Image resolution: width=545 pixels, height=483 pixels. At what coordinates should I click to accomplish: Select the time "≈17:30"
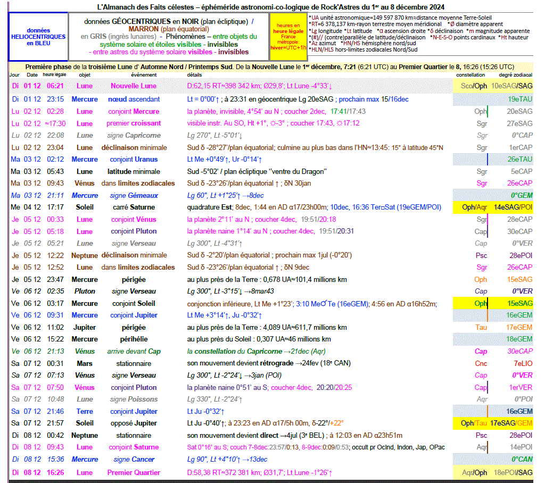click(55, 123)
